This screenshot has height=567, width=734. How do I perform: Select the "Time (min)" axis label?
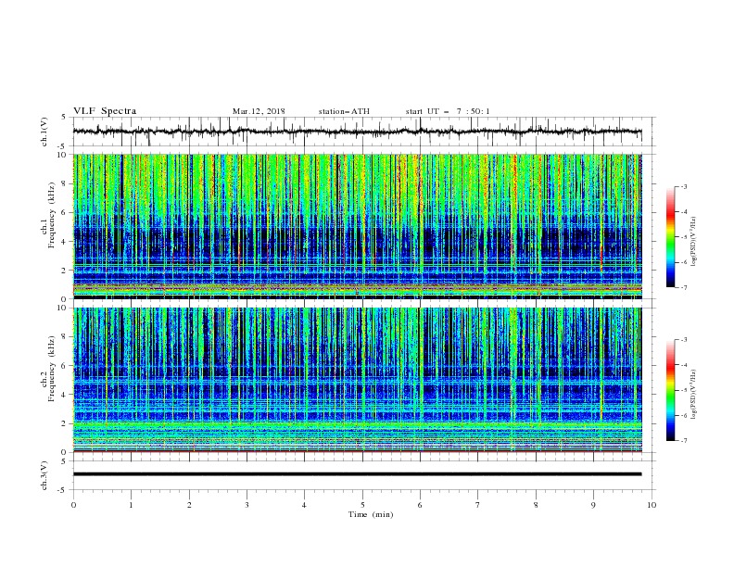coord(371,514)
